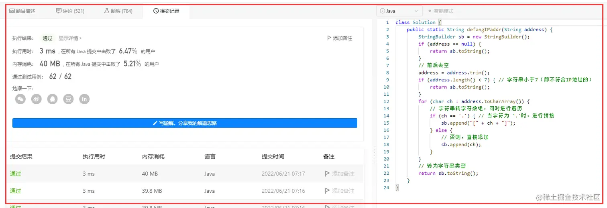607x208 pixels.
Task: Click 添加备注 next to the execution result
Action: click(340, 38)
